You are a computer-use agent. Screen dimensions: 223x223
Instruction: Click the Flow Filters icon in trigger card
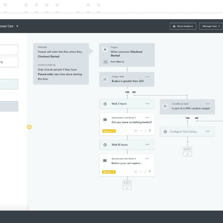pos(106,62)
